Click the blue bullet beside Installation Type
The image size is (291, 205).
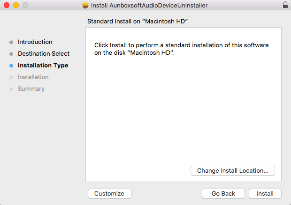click(11, 66)
